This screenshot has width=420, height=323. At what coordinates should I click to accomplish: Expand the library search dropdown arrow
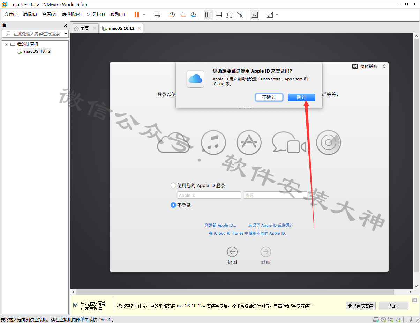(x=66, y=34)
